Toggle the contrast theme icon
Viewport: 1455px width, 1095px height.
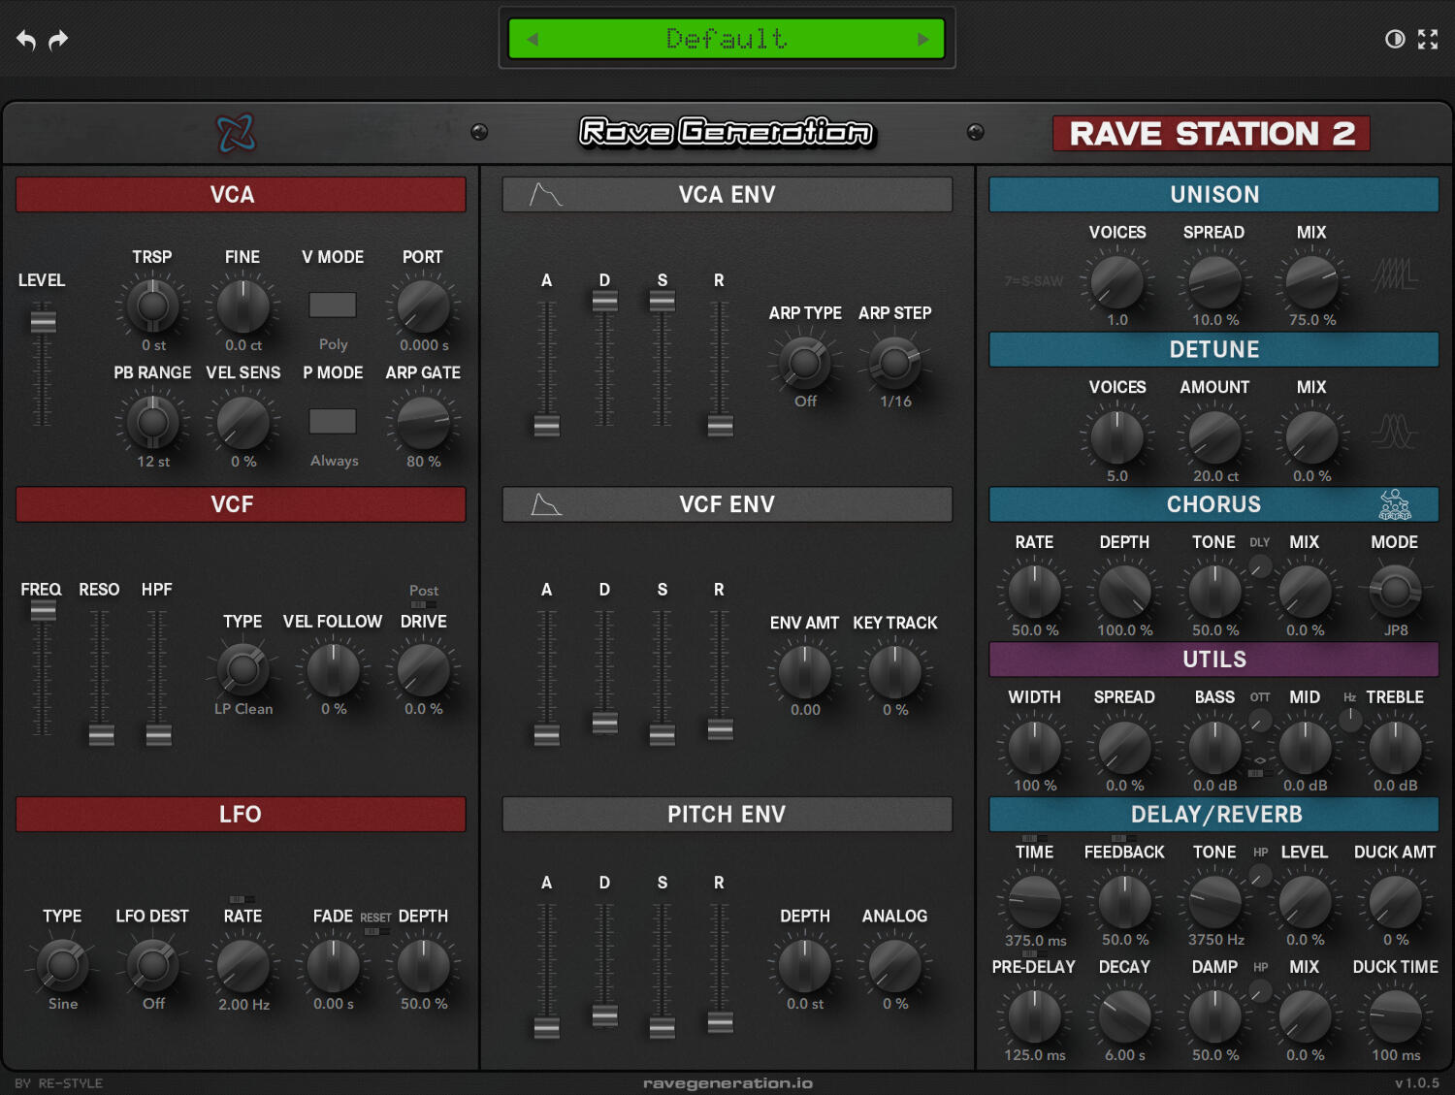1395,39
